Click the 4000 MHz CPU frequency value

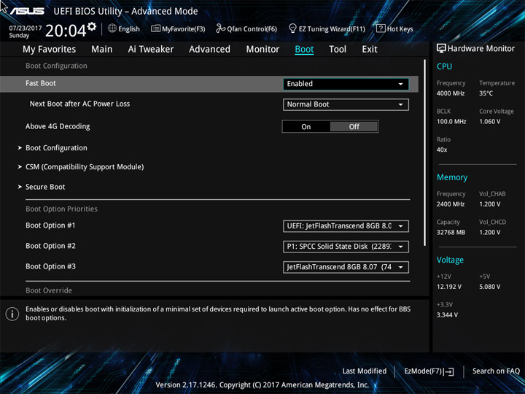coord(451,93)
